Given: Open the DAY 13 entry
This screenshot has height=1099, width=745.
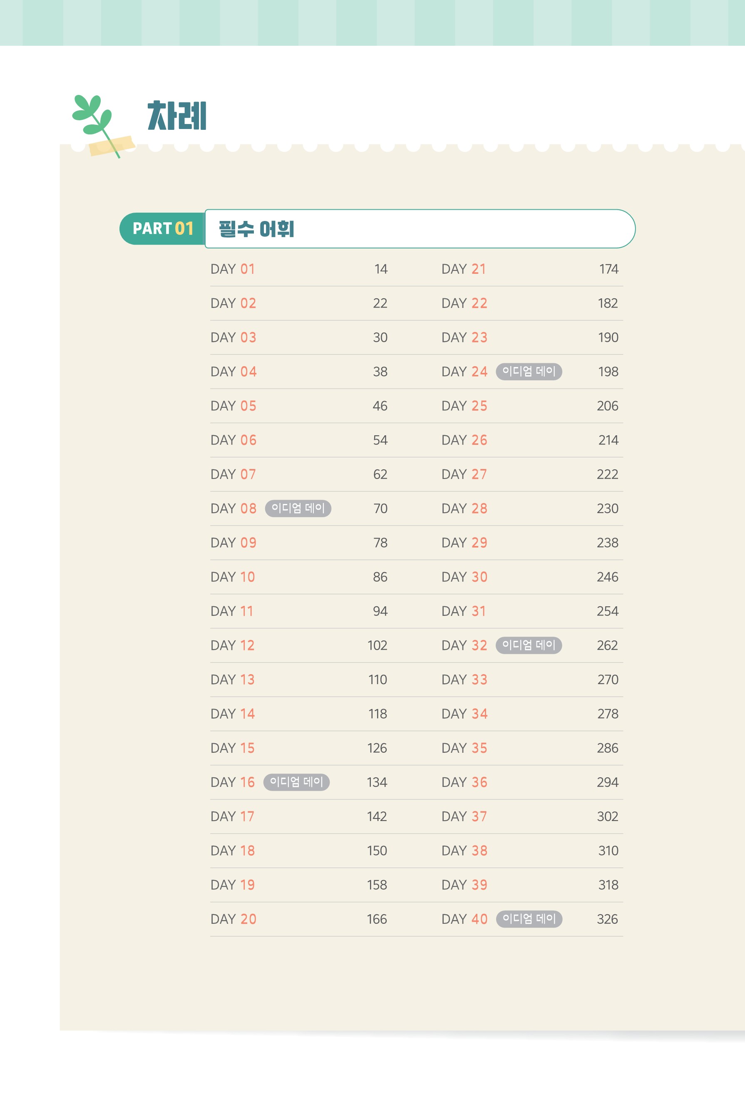Looking at the screenshot, I should coord(233,680).
